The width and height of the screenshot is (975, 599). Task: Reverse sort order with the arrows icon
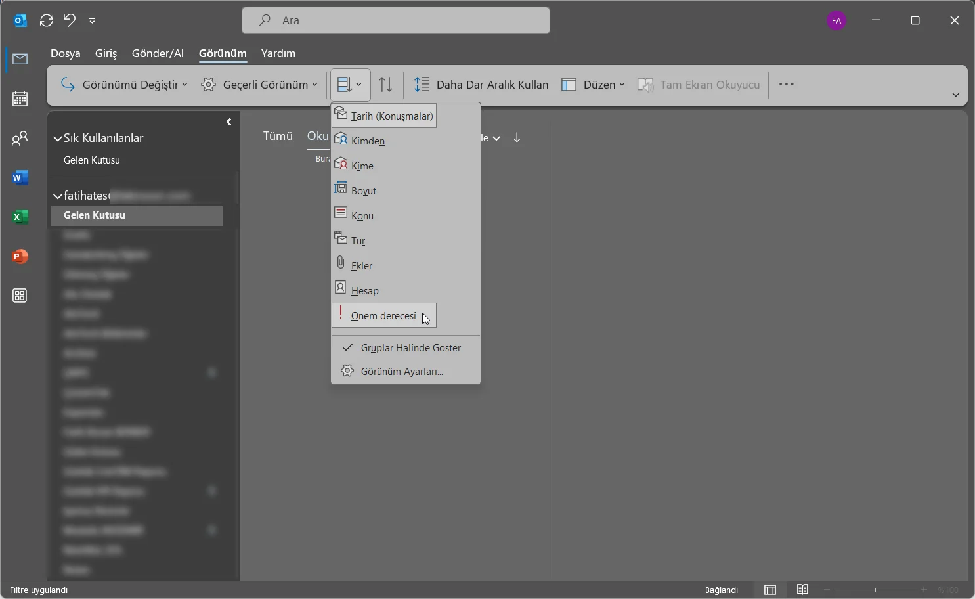pyautogui.click(x=387, y=85)
